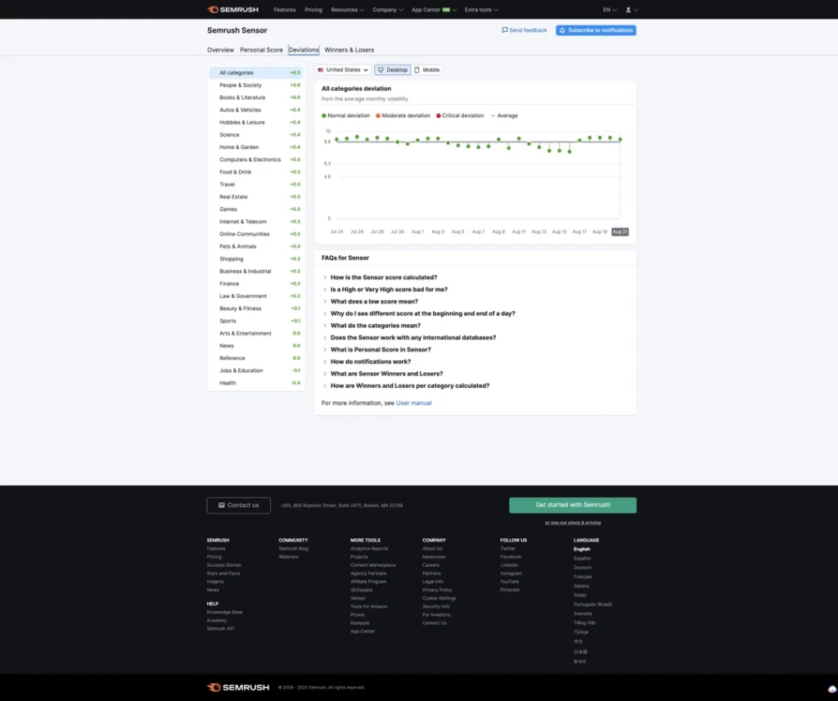Open Analytics Reports footer link
Screen dimensions: 838x701
pos(369,549)
